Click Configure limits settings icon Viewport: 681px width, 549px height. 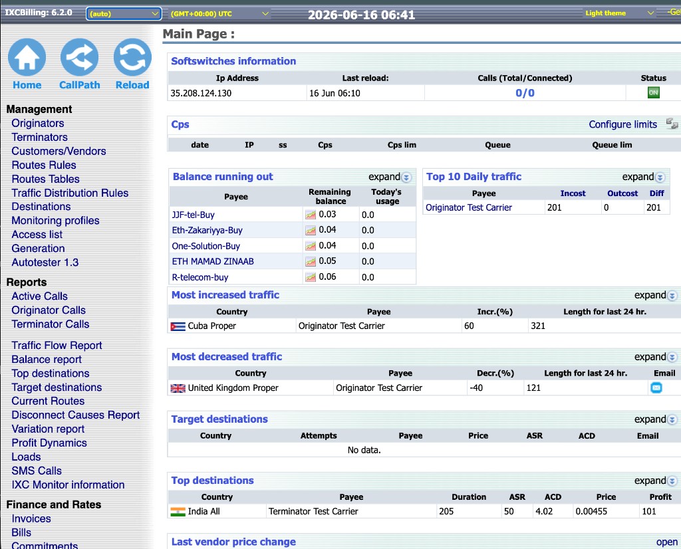point(672,124)
